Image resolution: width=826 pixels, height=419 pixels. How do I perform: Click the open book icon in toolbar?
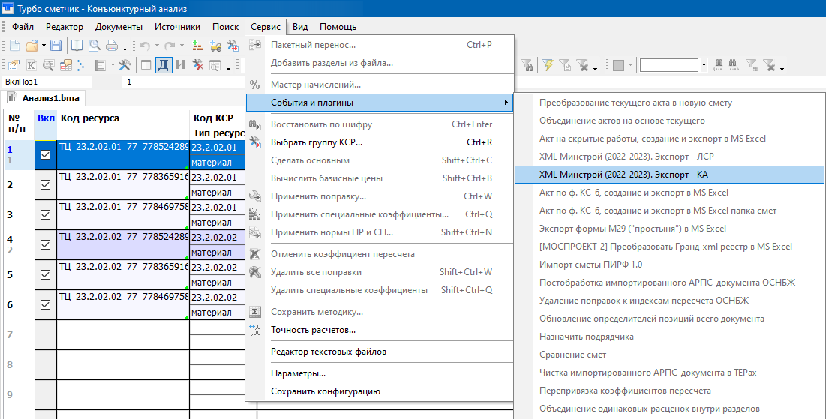(x=78, y=46)
